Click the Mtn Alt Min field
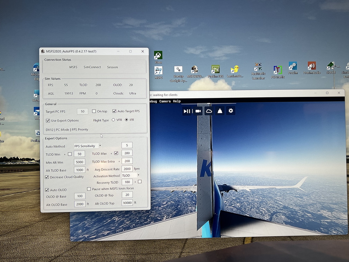 (79, 162)
